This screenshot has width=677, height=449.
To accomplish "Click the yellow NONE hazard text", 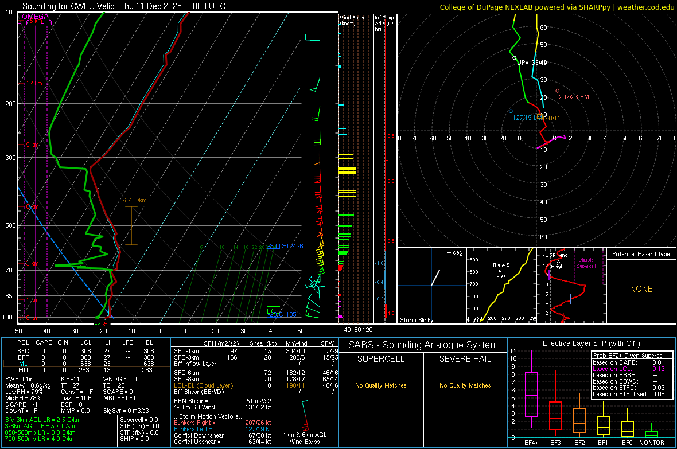I will (641, 289).
